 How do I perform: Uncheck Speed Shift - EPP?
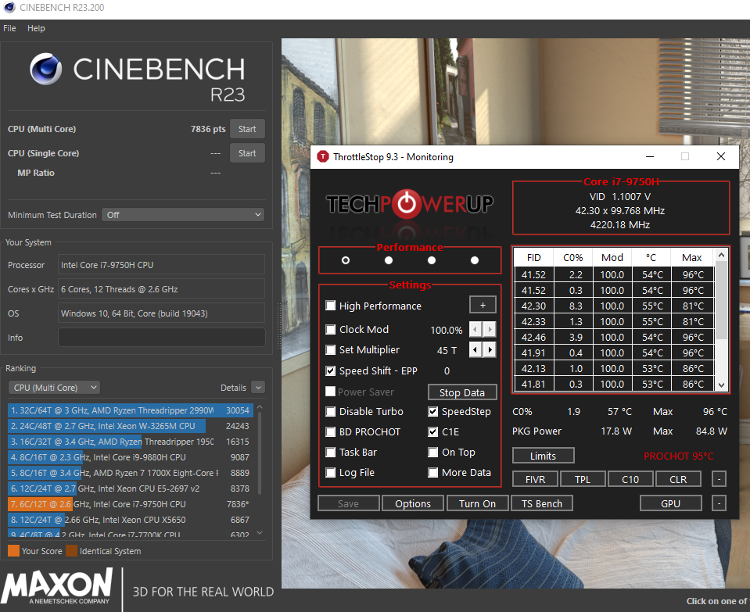[x=331, y=370]
